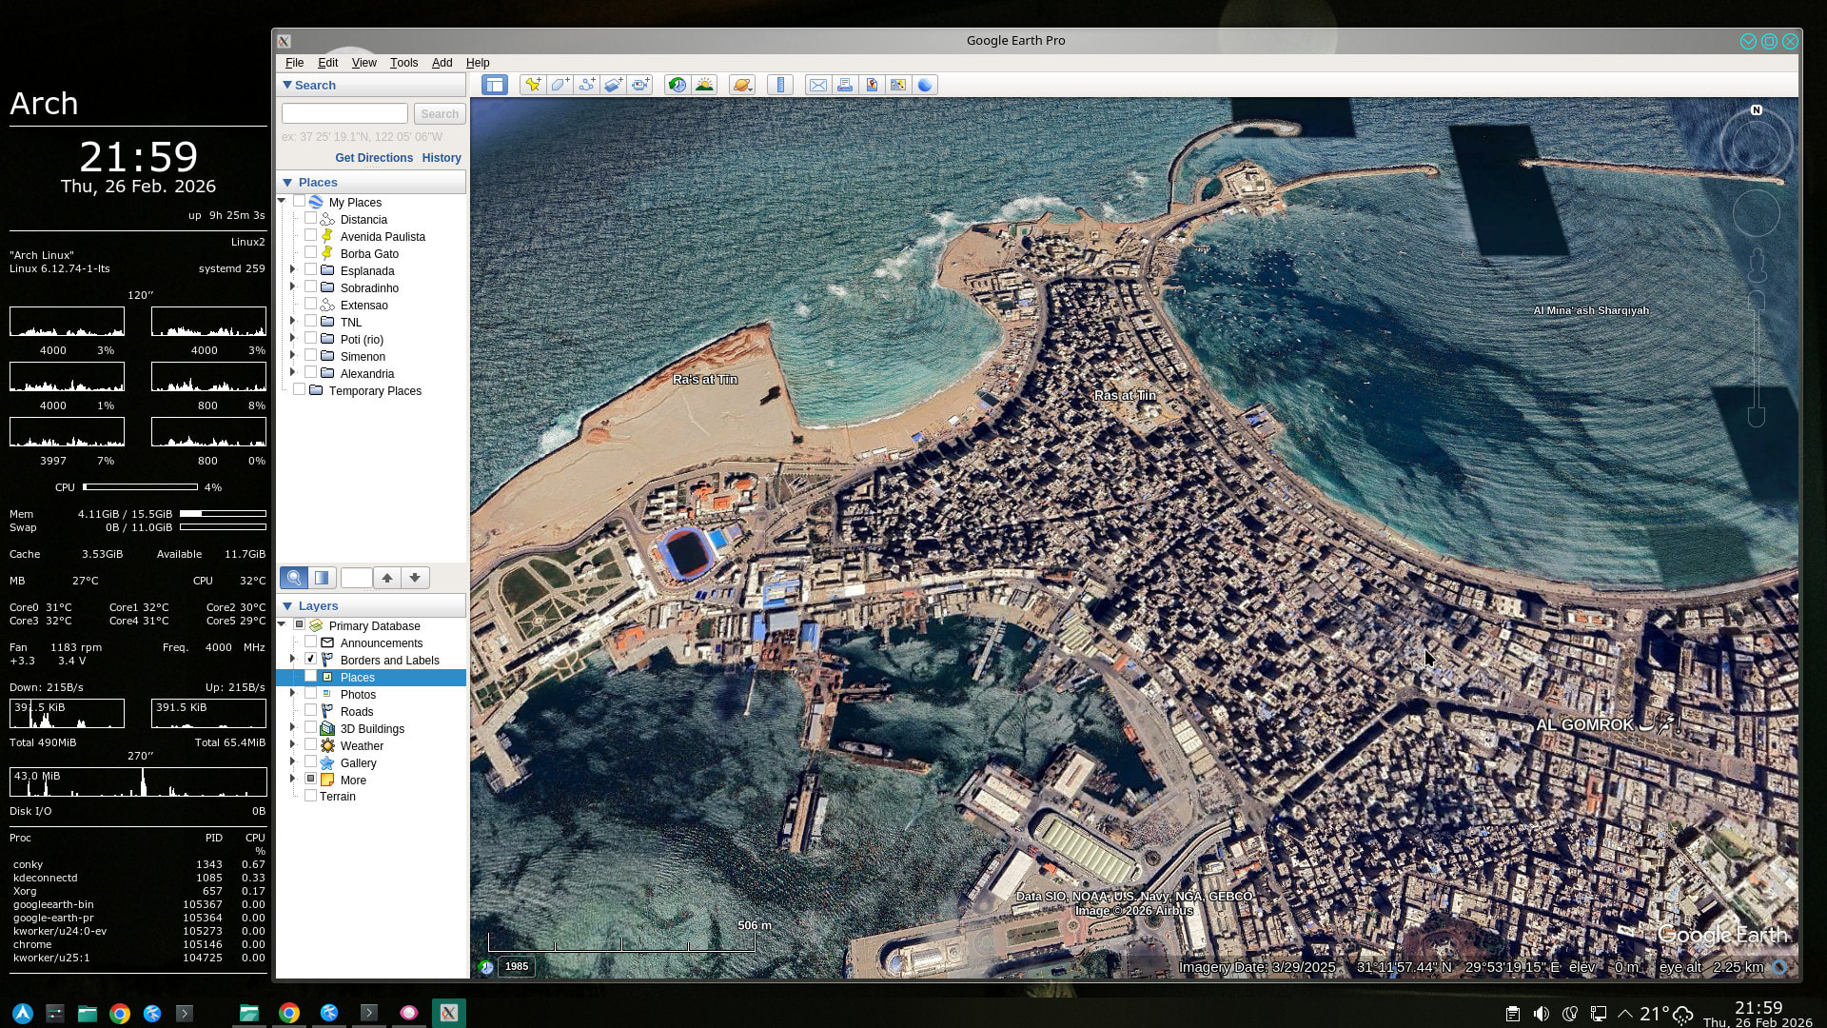Click the Get Directions link
The width and height of the screenshot is (1827, 1028).
373,158
